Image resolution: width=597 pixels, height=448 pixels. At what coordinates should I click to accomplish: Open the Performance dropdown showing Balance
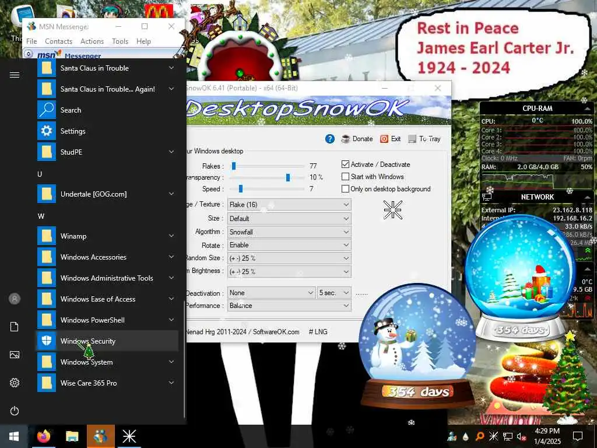289,306
